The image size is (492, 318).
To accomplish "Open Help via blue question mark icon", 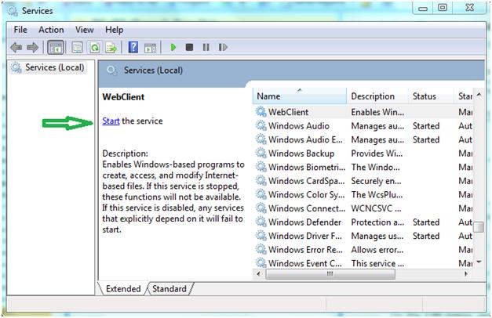I will [133, 48].
